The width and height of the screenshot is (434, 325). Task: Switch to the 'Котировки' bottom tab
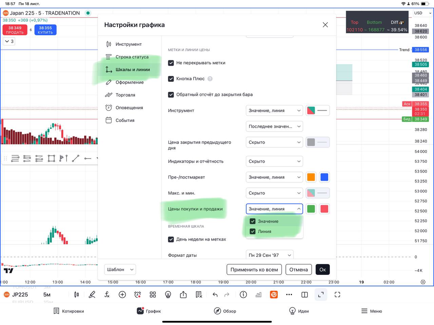point(69,311)
